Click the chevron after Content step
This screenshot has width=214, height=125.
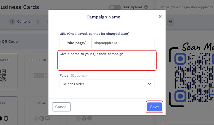click(x=38, y=22)
